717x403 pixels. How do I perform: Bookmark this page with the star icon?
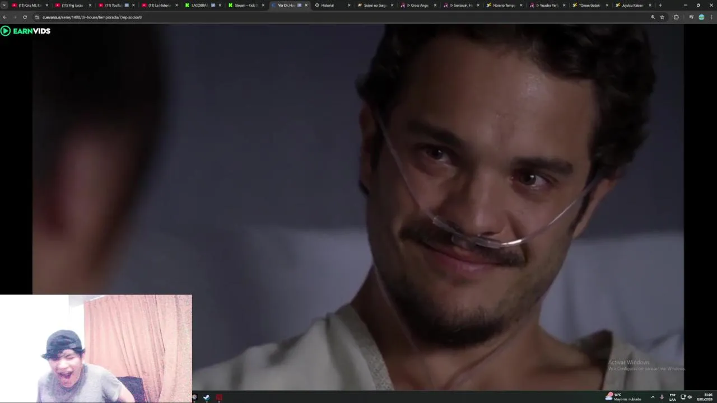pos(662,17)
